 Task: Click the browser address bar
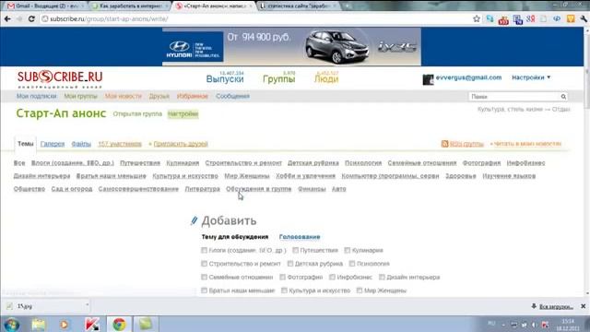coord(256,18)
